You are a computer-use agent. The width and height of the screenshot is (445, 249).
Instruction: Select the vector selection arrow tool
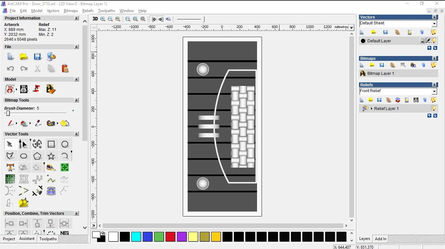pos(10,144)
